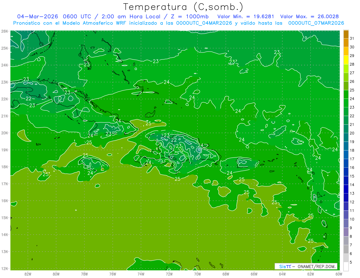Click the '16N' latitude axis label

coord(4,201)
